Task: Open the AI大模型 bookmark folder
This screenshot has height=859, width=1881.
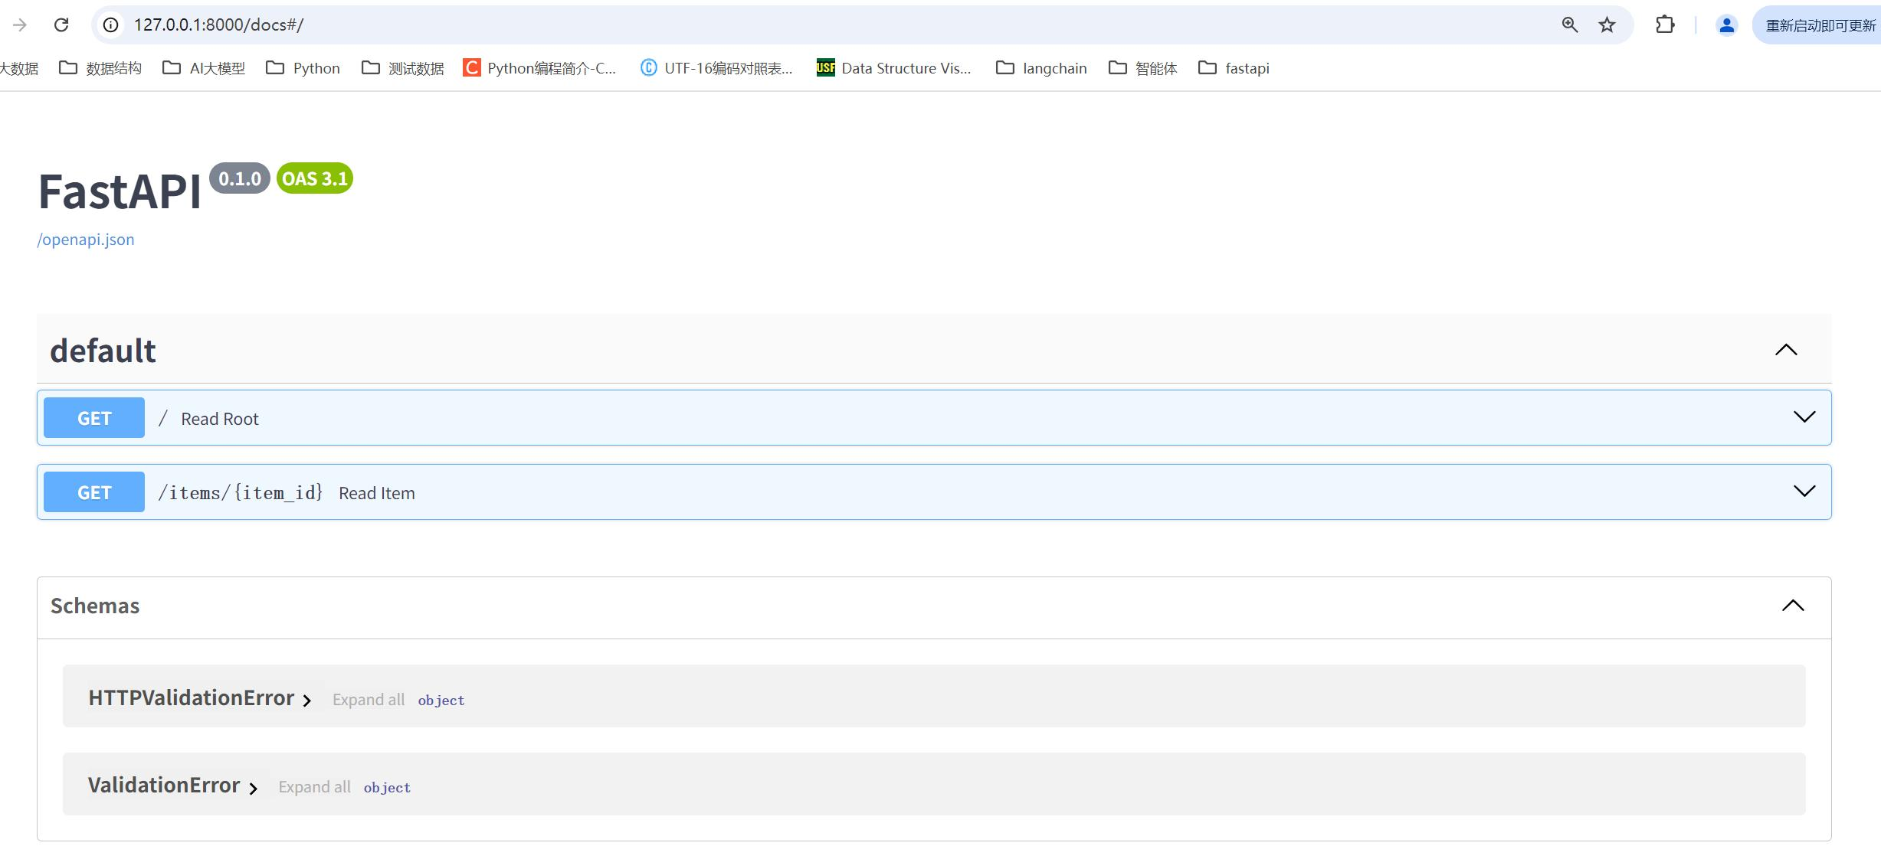Action: [x=204, y=68]
